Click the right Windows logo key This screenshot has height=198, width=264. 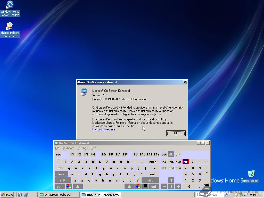[x=138, y=186]
